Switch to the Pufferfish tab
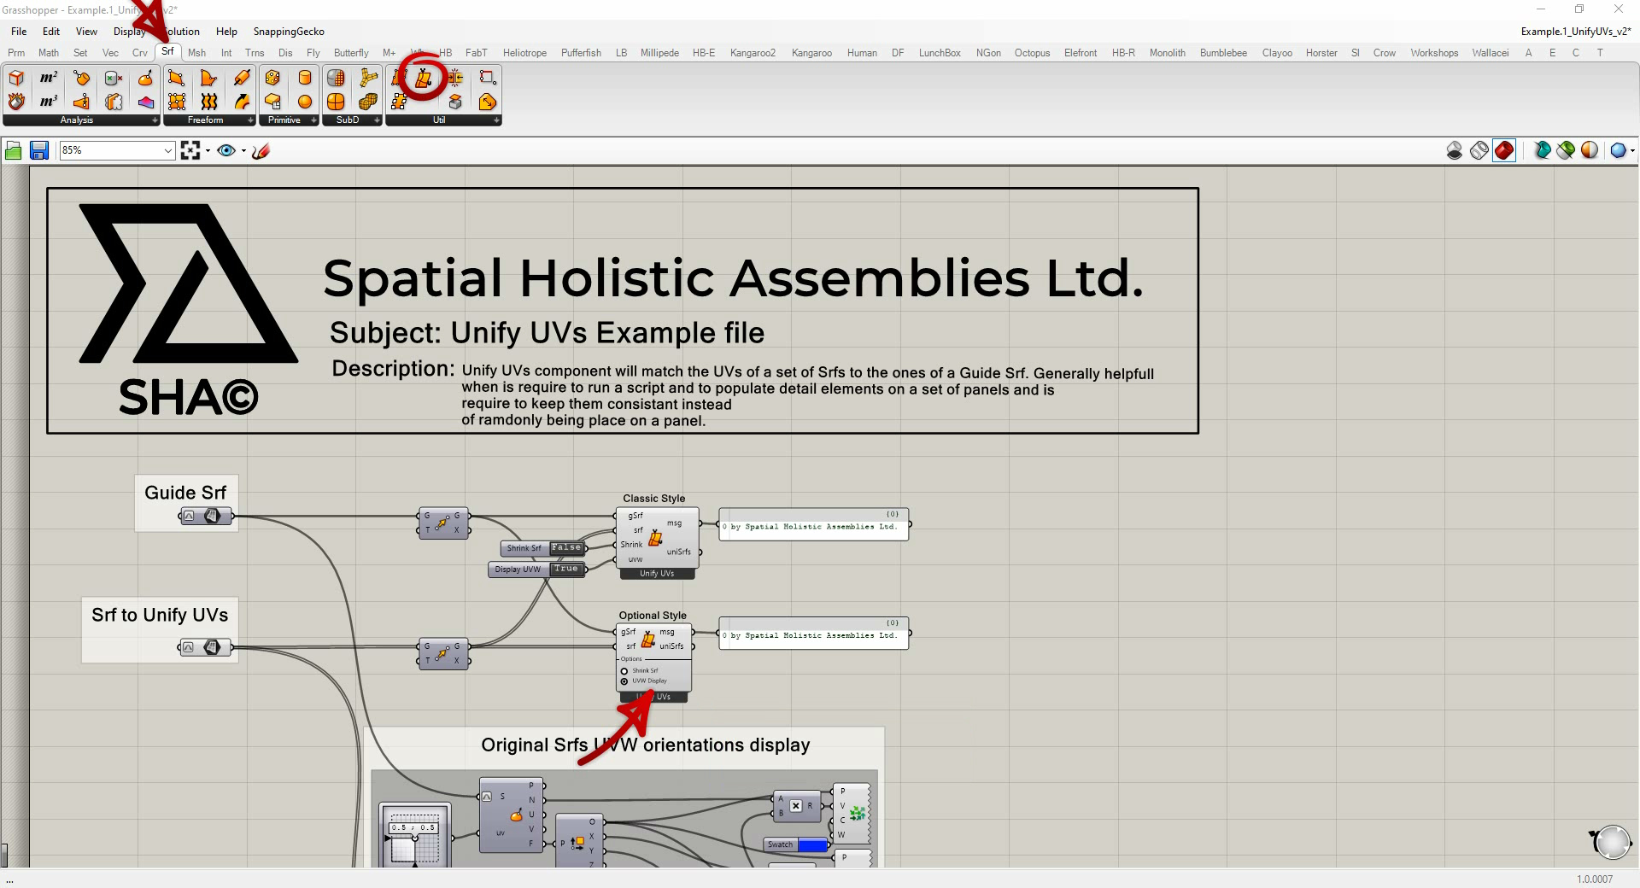 click(x=581, y=53)
